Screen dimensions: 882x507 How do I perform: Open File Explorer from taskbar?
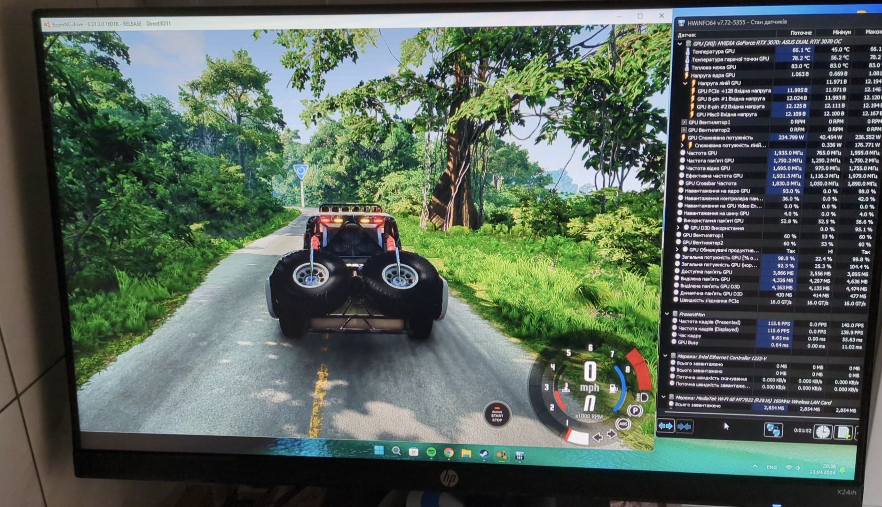point(466,453)
